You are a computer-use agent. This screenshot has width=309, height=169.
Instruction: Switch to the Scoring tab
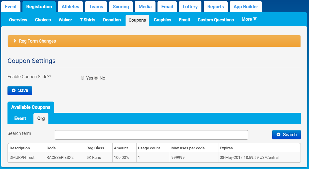point(121,7)
